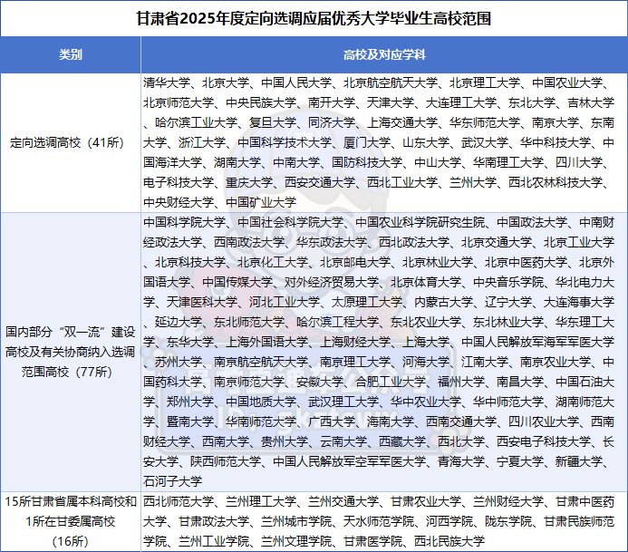Click 清华大学 in the first row
This screenshot has height=552, width=628.
click(x=167, y=82)
